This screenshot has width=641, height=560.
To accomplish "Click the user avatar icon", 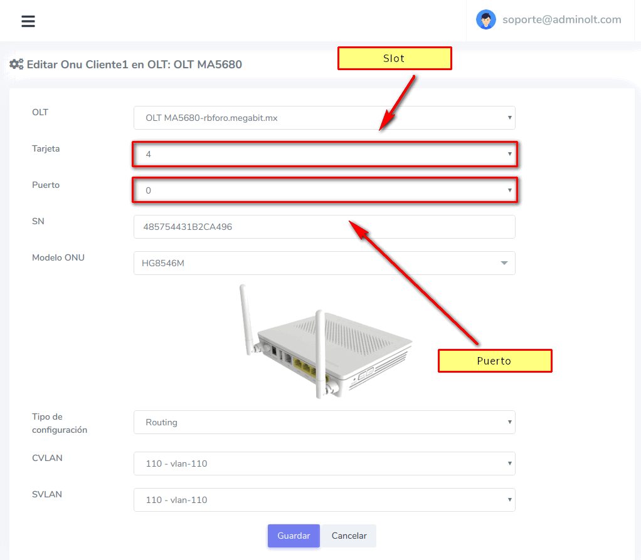I will tap(485, 19).
